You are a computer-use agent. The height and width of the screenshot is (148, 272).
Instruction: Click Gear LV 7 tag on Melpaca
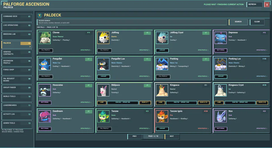coord(145,103)
